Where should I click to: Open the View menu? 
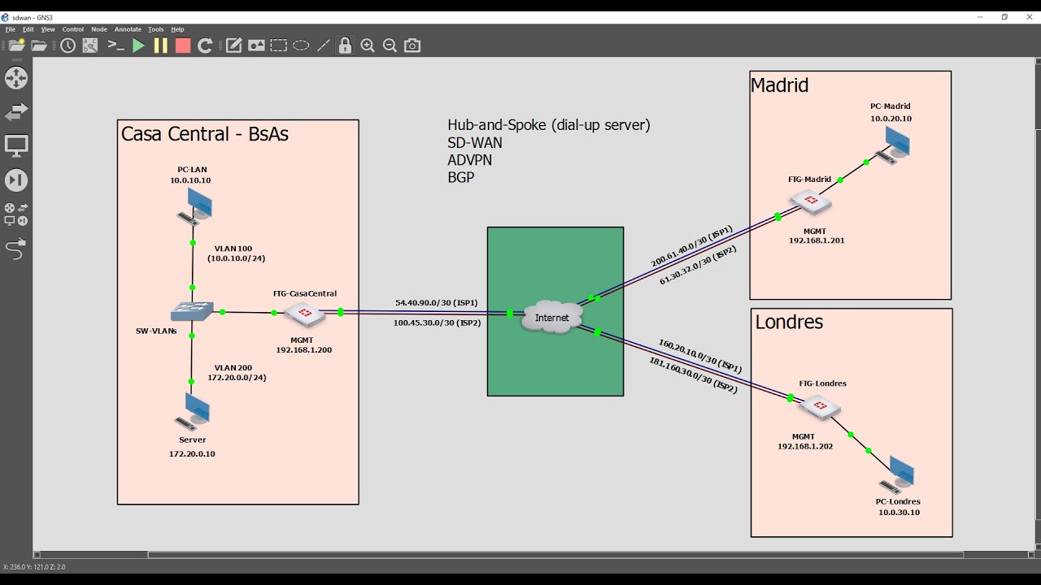pyautogui.click(x=48, y=29)
